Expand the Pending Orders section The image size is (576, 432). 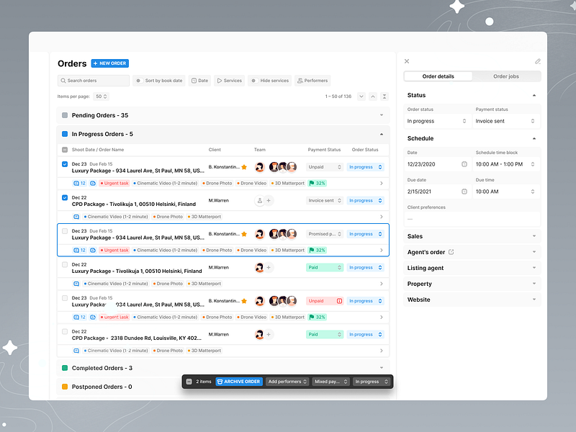382,115
